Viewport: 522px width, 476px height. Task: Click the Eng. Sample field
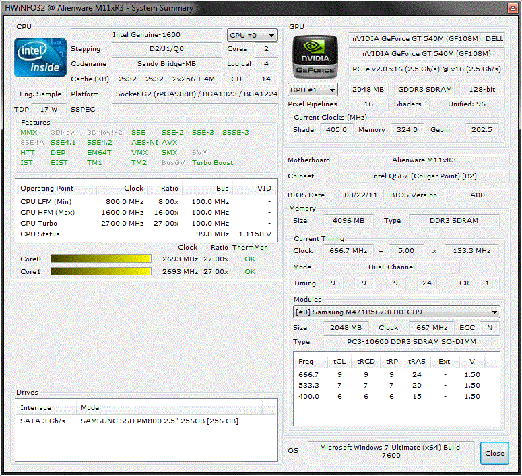[40, 94]
